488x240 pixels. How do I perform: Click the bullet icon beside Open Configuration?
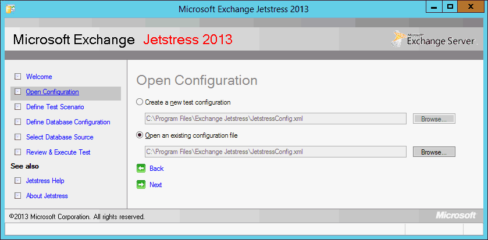pyautogui.click(x=17, y=92)
